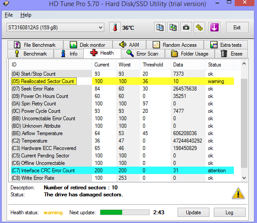Image resolution: width=257 pixels, height=223 pixels.
Task: Select the (05) Reallocated Sector Count row
Action: click(123, 81)
